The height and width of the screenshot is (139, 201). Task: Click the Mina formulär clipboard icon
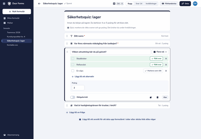[5, 18]
